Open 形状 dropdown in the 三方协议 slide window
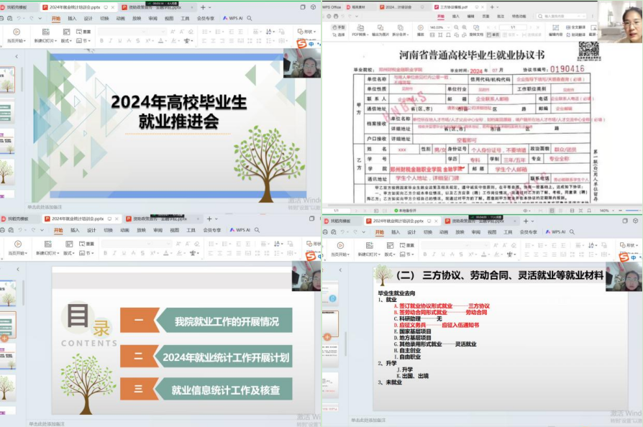 628,245
